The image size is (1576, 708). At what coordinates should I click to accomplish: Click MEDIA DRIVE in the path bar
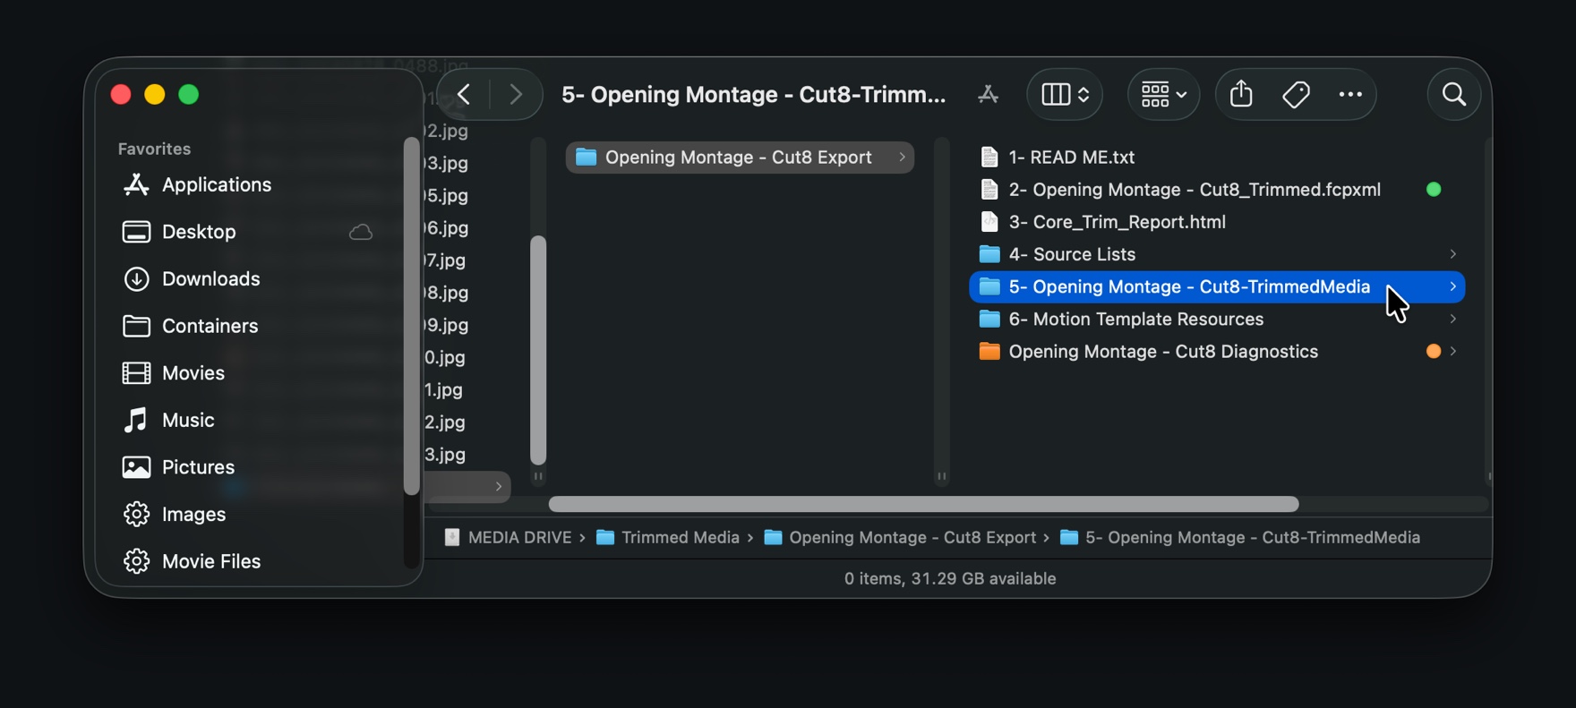pos(509,538)
